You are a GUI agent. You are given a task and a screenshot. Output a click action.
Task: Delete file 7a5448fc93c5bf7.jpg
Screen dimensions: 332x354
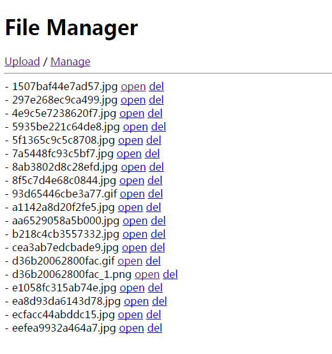152,154
